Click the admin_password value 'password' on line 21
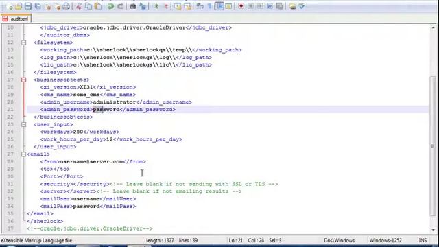Viewport: 439px width, 247px height. pyautogui.click(x=106, y=110)
